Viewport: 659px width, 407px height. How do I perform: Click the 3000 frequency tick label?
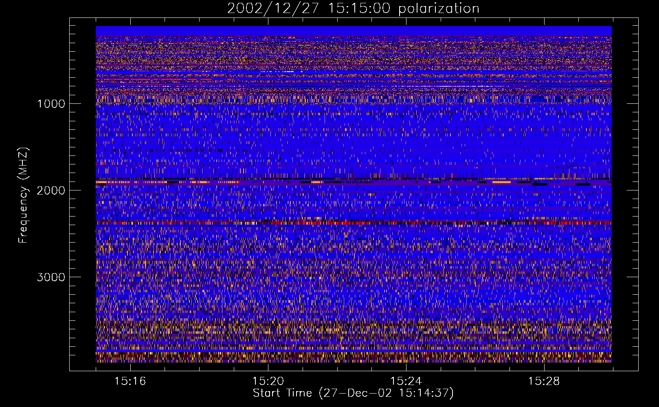pos(51,277)
